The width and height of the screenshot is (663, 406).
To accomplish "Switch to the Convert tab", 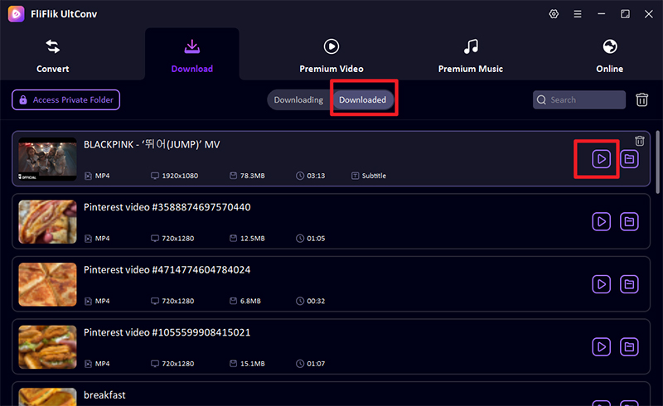I will (x=52, y=56).
